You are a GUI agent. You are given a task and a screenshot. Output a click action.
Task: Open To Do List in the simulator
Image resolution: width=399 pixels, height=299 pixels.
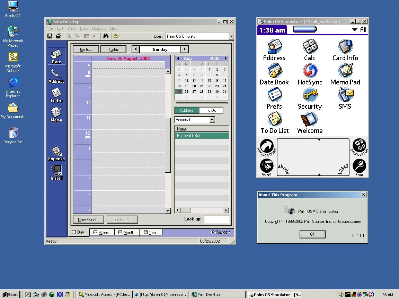click(x=274, y=123)
